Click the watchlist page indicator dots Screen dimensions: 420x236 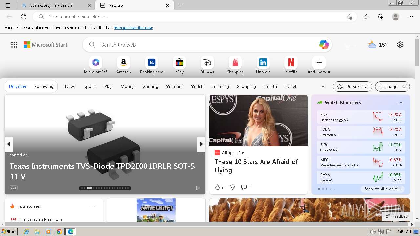pos(326,189)
